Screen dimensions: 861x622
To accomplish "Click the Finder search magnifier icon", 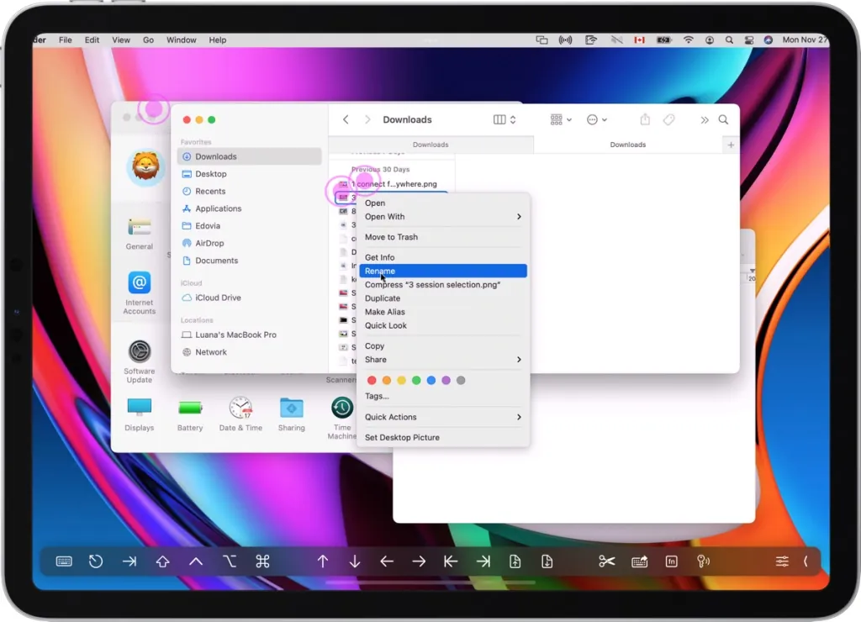I will pyautogui.click(x=723, y=120).
